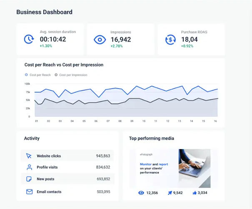
Task: Click the 00:10:42 session duration value
Action: click(x=53, y=39)
